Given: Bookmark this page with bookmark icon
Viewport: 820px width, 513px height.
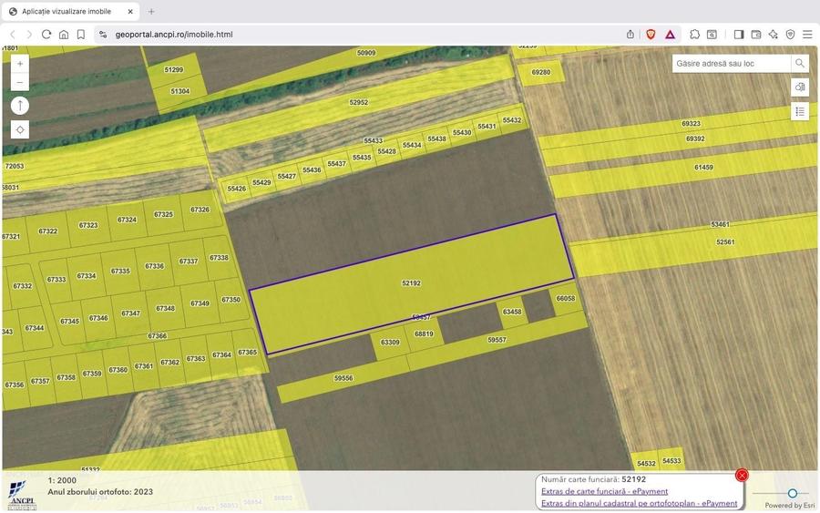Looking at the screenshot, I should pos(81,35).
